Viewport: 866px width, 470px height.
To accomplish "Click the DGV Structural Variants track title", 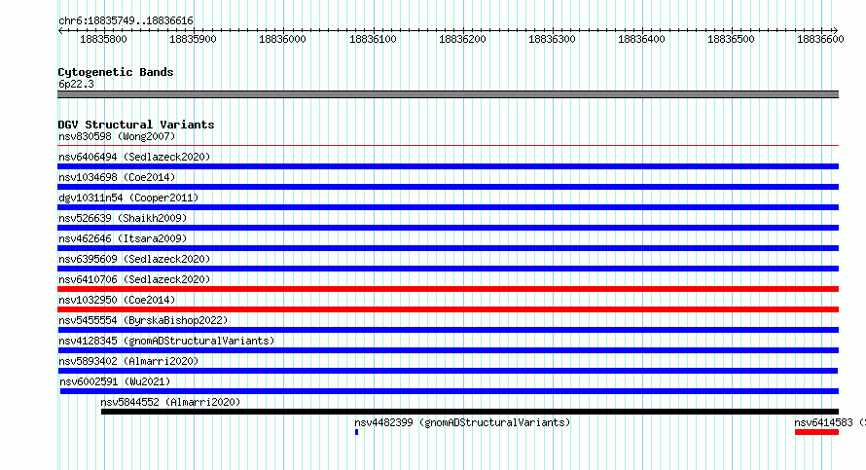I will [136, 125].
